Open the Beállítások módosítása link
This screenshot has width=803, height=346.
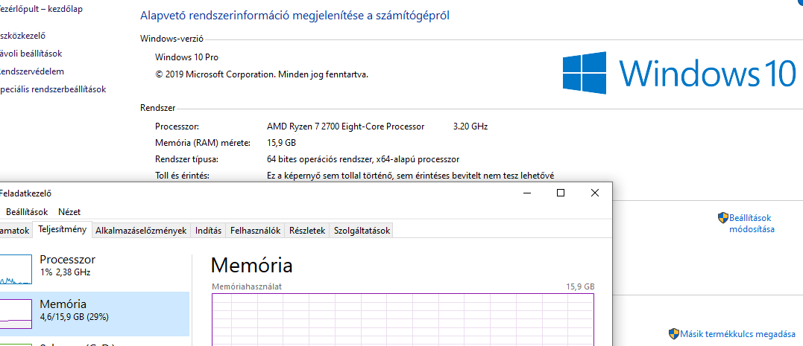pyautogui.click(x=752, y=223)
